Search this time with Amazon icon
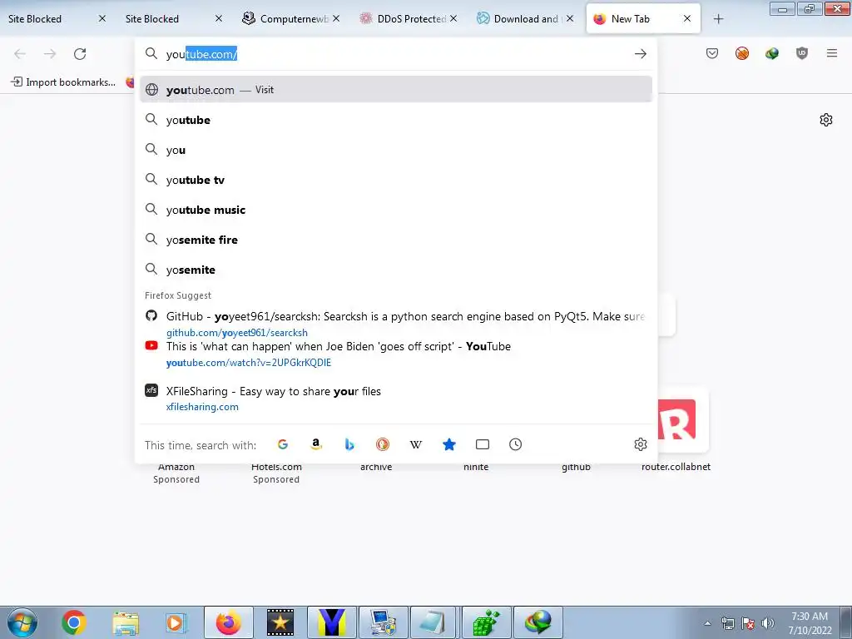Screen dimensions: 852x639 coord(315,444)
